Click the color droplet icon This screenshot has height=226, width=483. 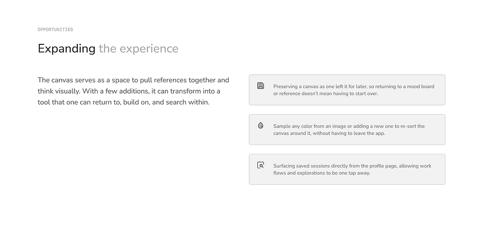pyautogui.click(x=261, y=126)
